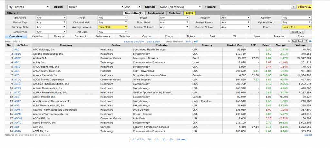Click the 13.69% change value
Image resolution: width=330 pixels, height=148 pixels.
284,105
